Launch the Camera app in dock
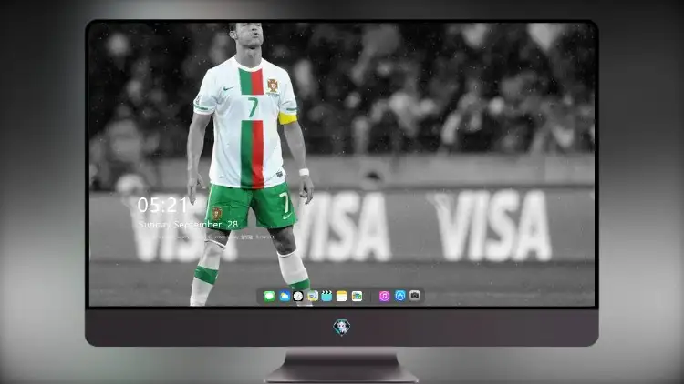The height and width of the screenshot is (384, 684). 415,296
